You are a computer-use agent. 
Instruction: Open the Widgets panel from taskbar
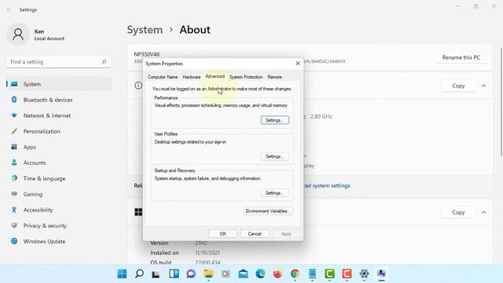[174, 274]
